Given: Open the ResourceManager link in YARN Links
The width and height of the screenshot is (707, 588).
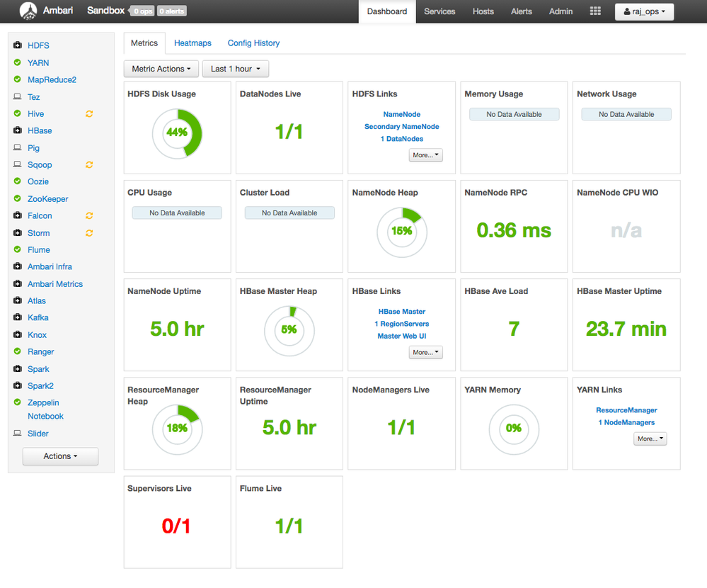Looking at the screenshot, I should [x=626, y=410].
